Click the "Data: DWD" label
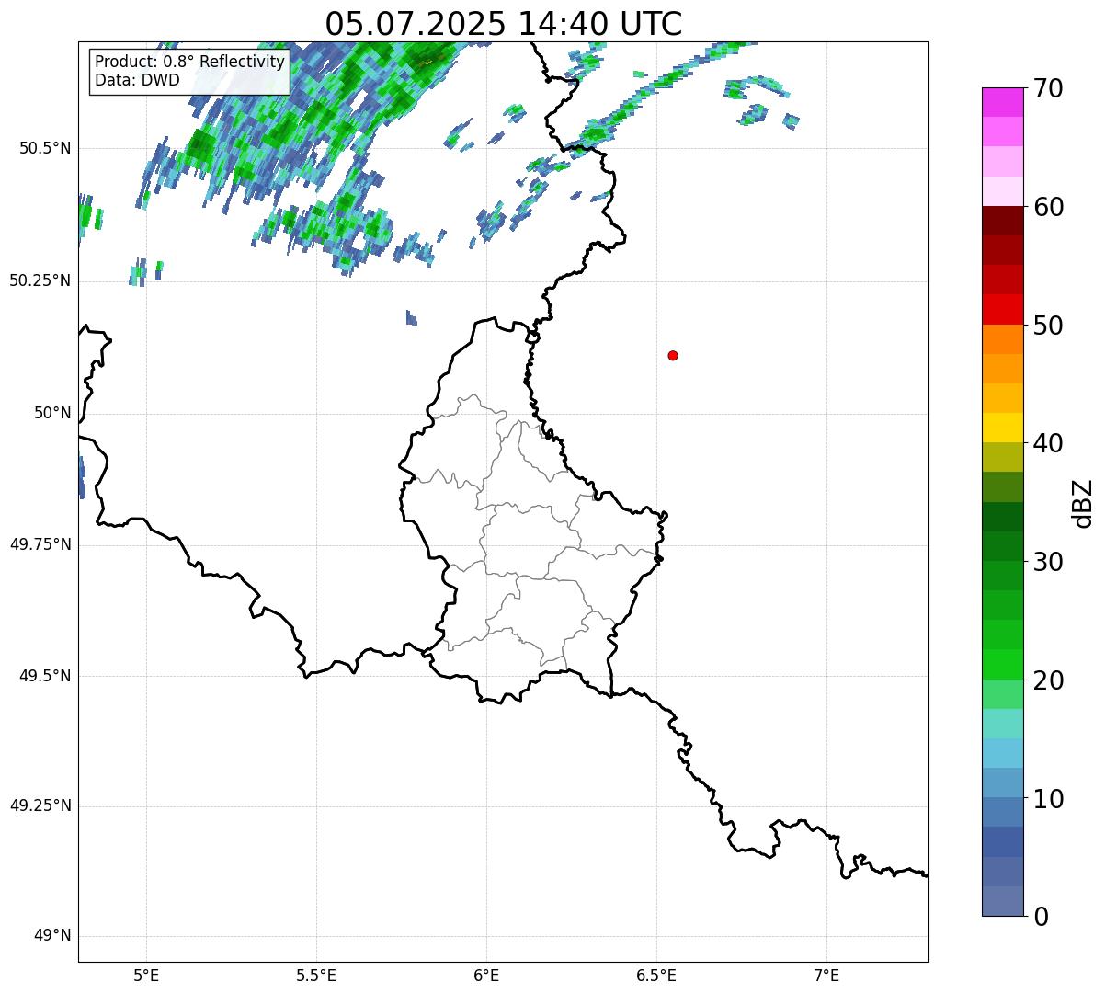Viewport: 1105px width, 994px height. point(137,80)
